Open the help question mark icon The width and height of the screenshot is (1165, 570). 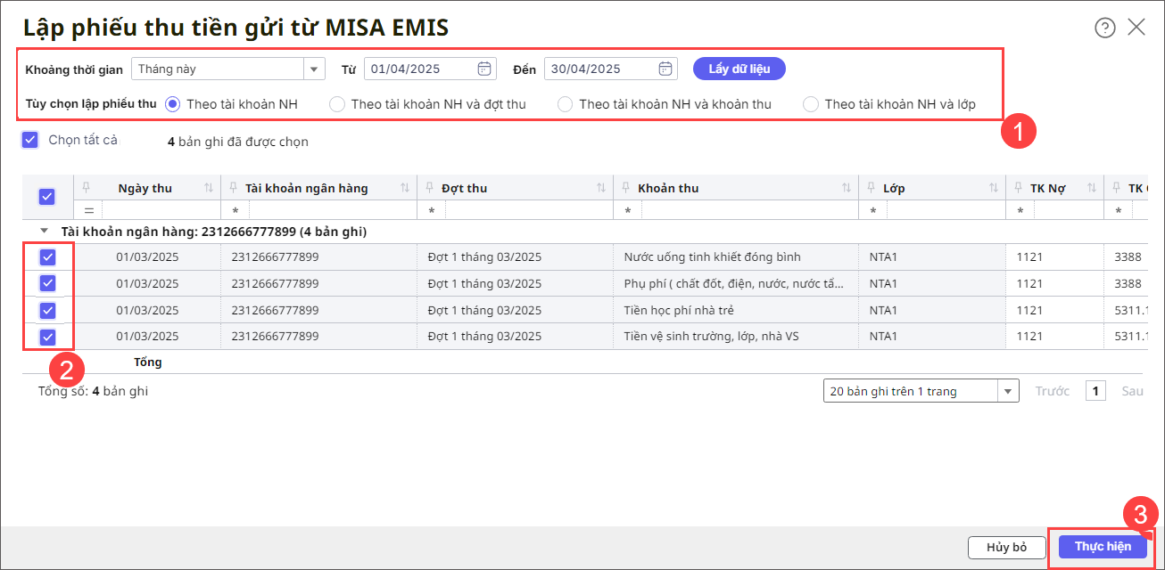[x=1105, y=28]
